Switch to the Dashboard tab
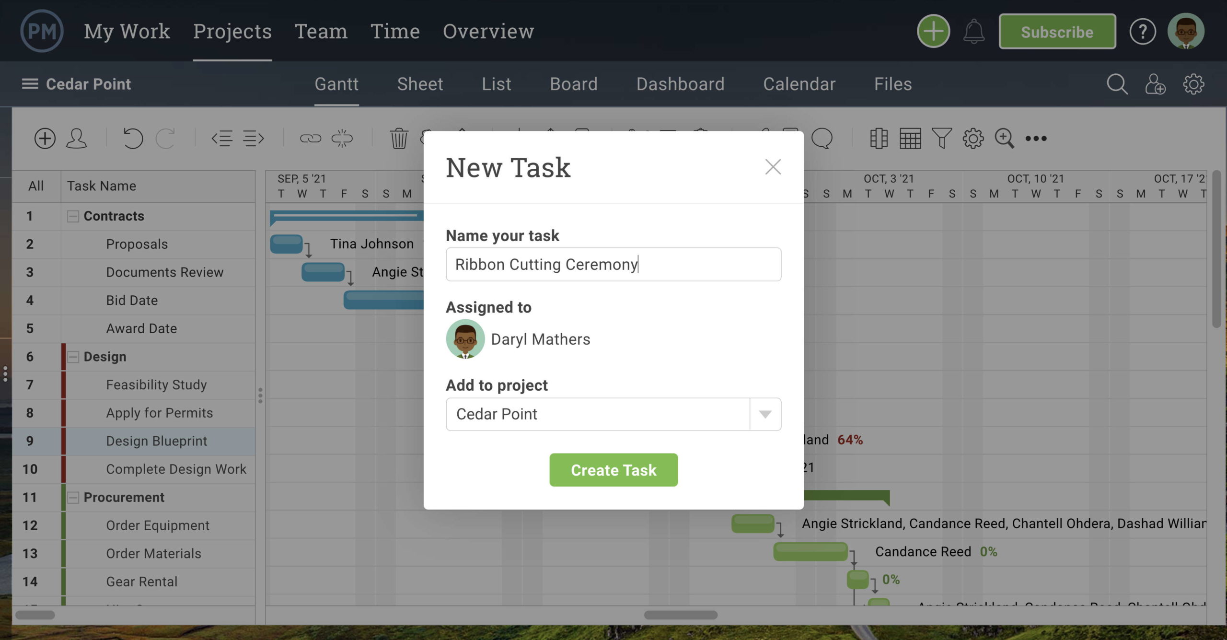The height and width of the screenshot is (640, 1227). coord(680,84)
